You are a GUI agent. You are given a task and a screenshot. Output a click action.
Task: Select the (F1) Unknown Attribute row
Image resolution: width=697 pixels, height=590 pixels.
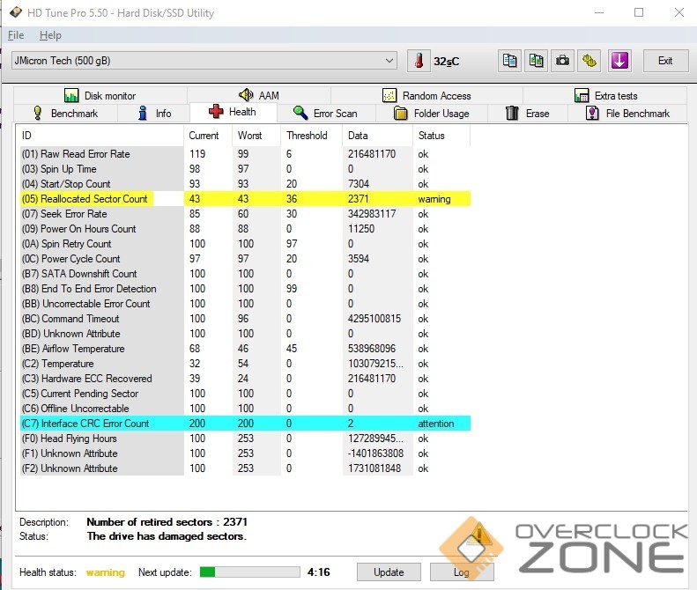pos(245,454)
